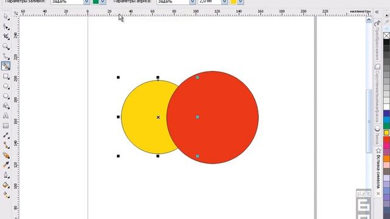Select the Basic Shapes tool
390x219 pixels.
(6, 106)
